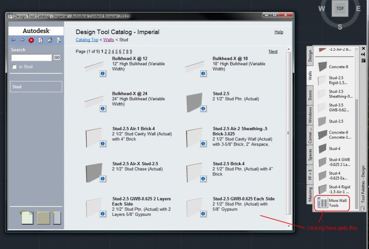Switch to the Corner palette tab
Screen dimensions: 369x249
click(x=310, y=135)
